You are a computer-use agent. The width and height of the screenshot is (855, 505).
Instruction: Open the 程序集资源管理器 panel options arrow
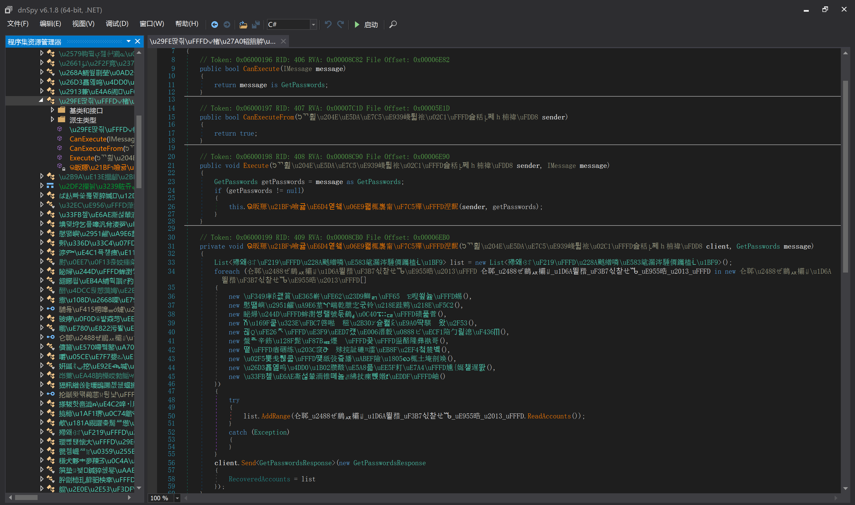(x=129, y=41)
